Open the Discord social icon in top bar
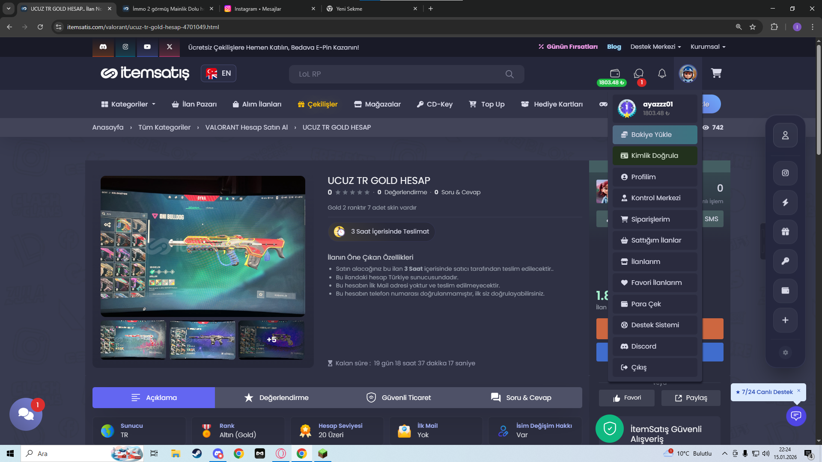Image resolution: width=822 pixels, height=462 pixels. click(x=103, y=47)
